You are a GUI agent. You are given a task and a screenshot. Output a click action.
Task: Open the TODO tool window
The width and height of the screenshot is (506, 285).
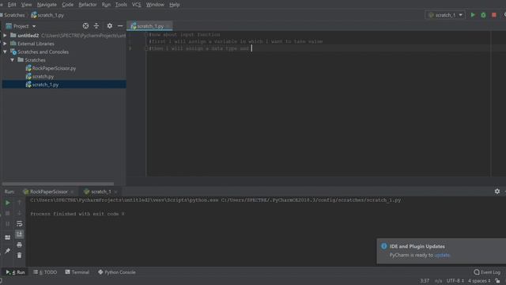pyautogui.click(x=45, y=272)
